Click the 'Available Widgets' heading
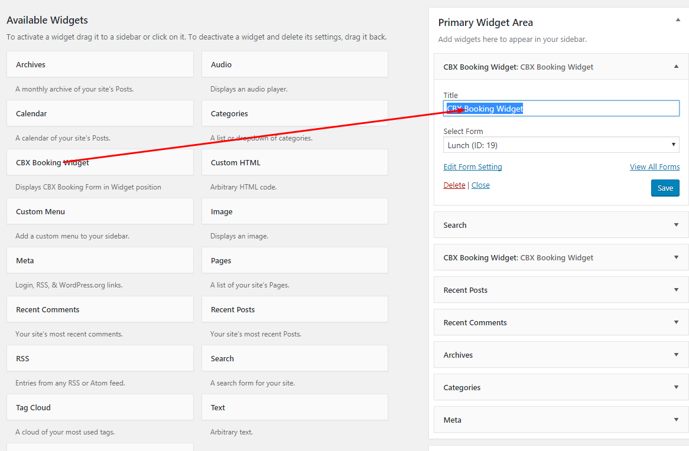 (x=47, y=20)
